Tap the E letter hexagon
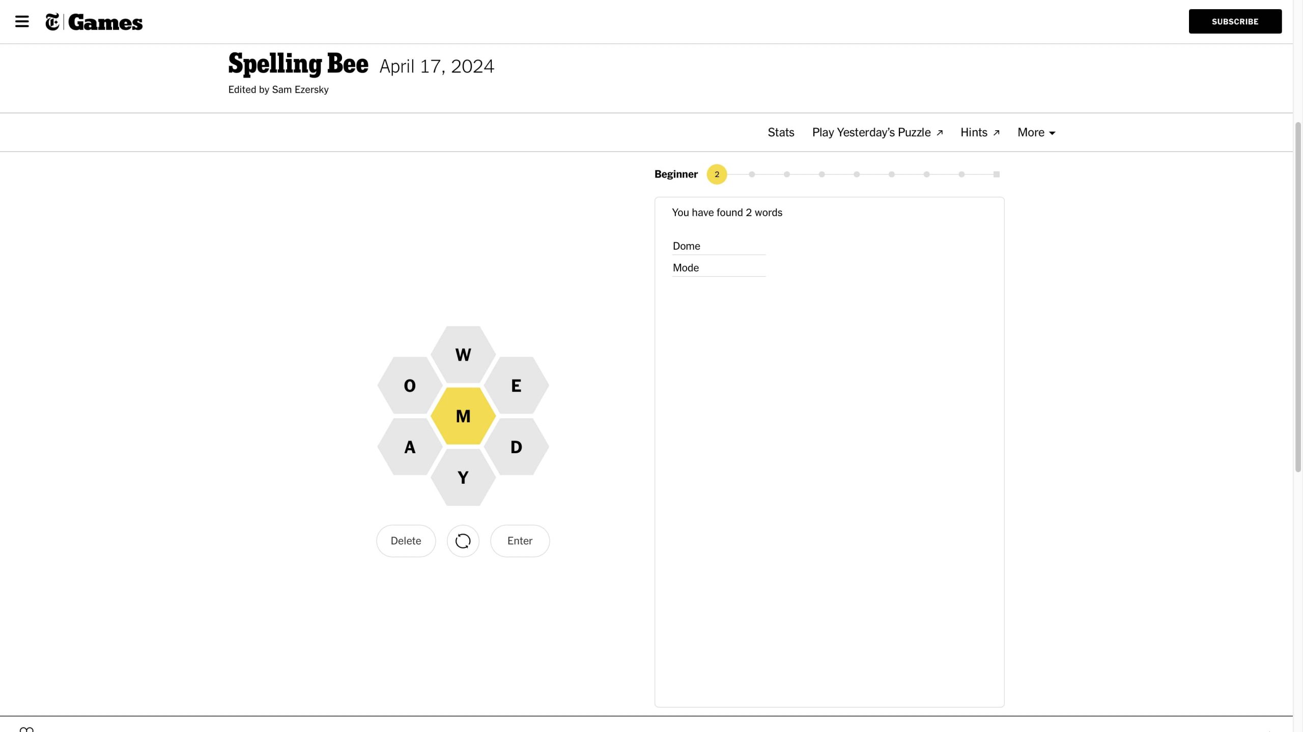 [516, 386]
